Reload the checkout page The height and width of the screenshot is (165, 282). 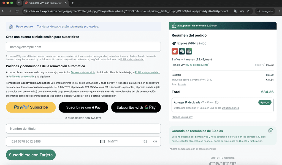[x=17, y=11]
